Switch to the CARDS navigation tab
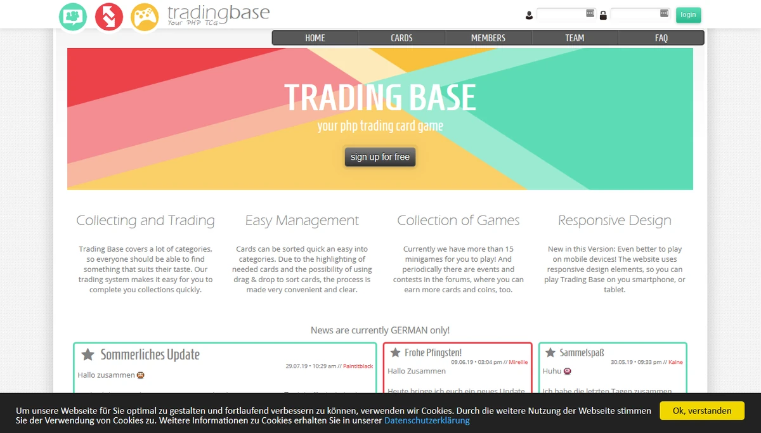The image size is (761, 433). pyautogui.click(x=401, y=37)
